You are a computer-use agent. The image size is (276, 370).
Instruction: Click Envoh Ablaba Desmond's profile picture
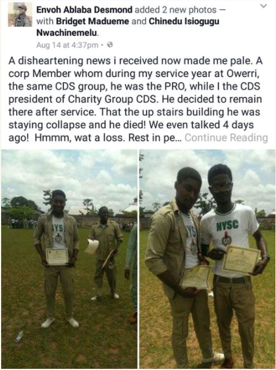point(20,14)
